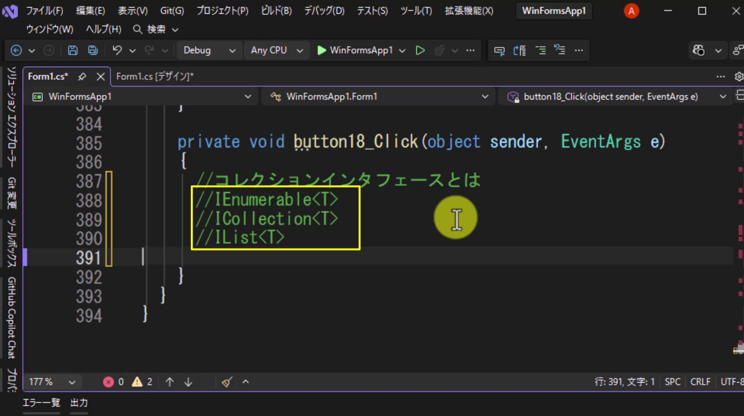Image resolution: width=744 pixels, height=416 pixels.
Task: Click the warning triangle showing 2 warnings
Action: tap(142, 382)
